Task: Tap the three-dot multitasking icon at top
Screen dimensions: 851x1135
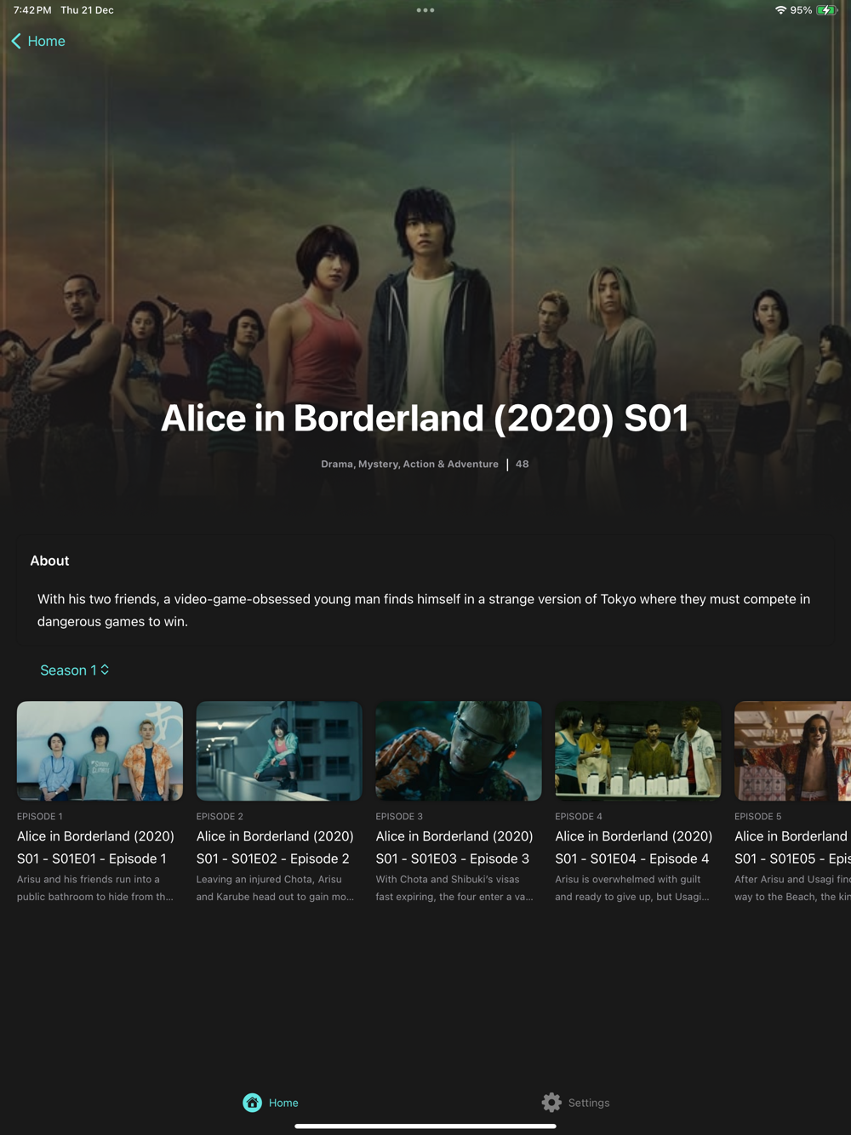Action: click(x=425, y=10)
